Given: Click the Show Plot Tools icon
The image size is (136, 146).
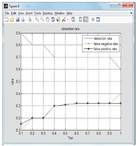Looking at the screenshot, I should [x=98, y=19].
